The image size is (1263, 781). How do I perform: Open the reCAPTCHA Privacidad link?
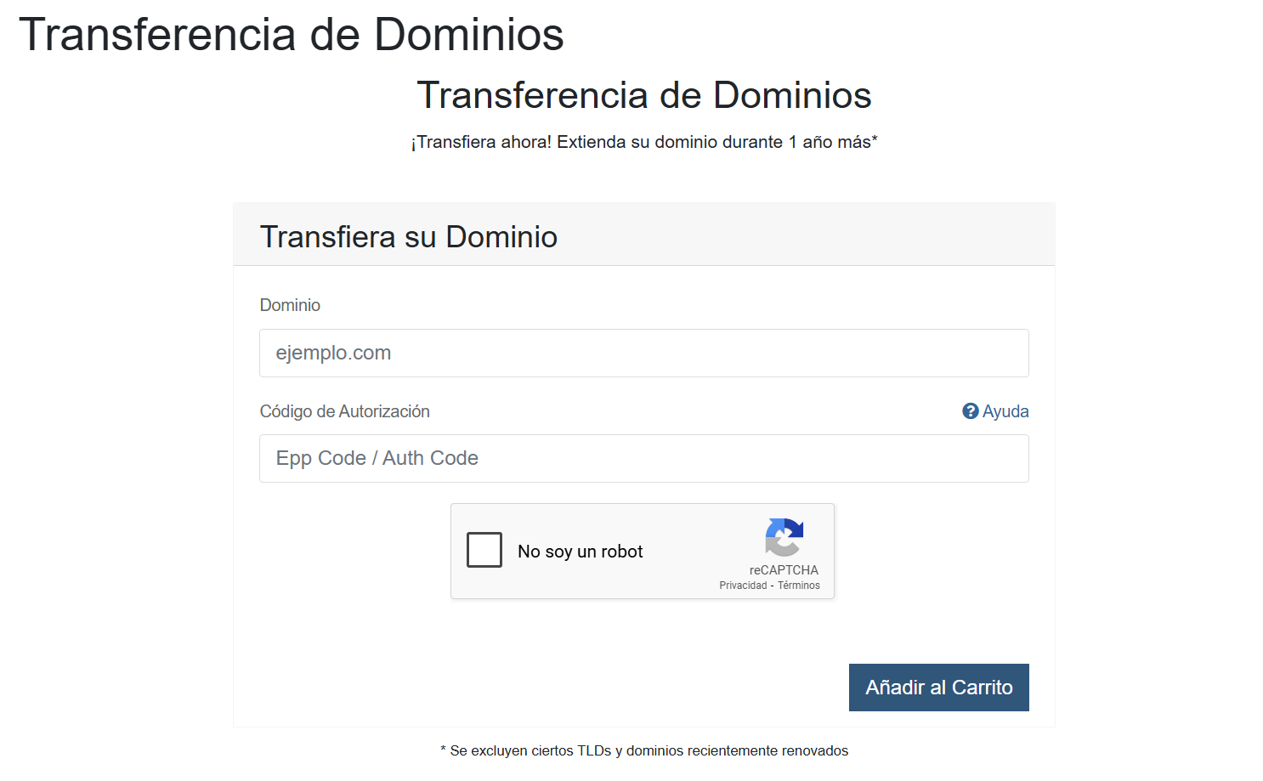click(x=743, y=586)
